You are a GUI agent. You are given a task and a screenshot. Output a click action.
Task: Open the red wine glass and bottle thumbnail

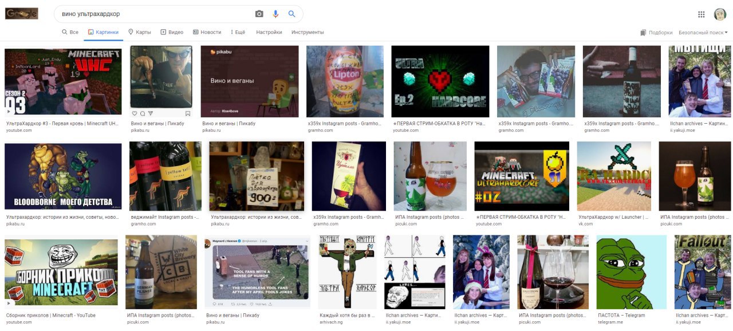tap(553, 272)
